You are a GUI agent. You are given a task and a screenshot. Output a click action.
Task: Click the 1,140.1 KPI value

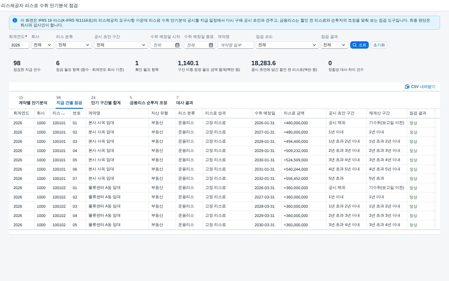tap(188, 63)
